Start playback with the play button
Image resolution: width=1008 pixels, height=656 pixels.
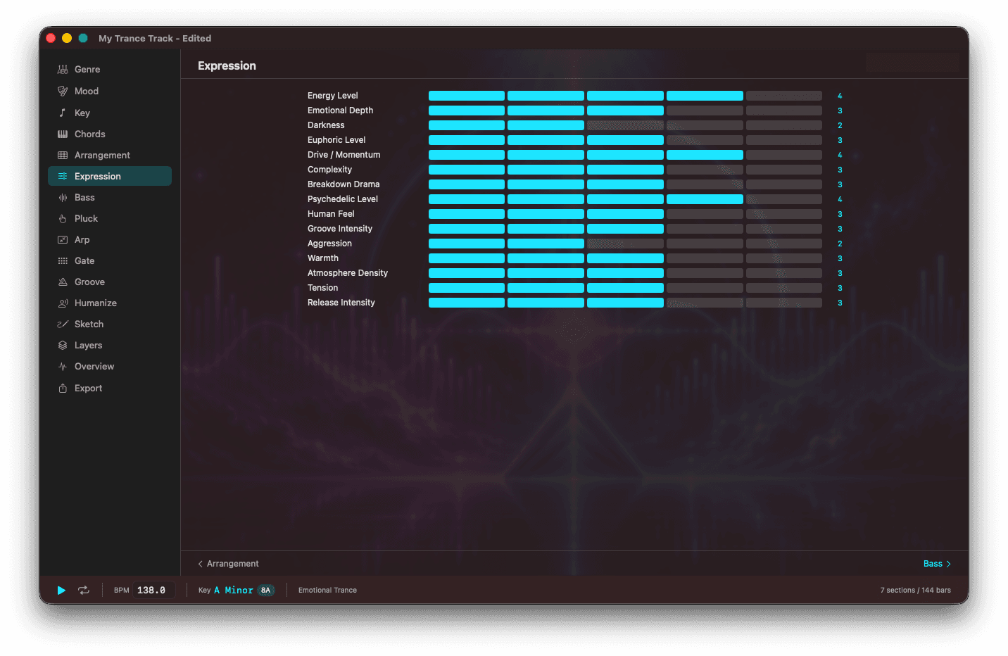tap(61, 591)
